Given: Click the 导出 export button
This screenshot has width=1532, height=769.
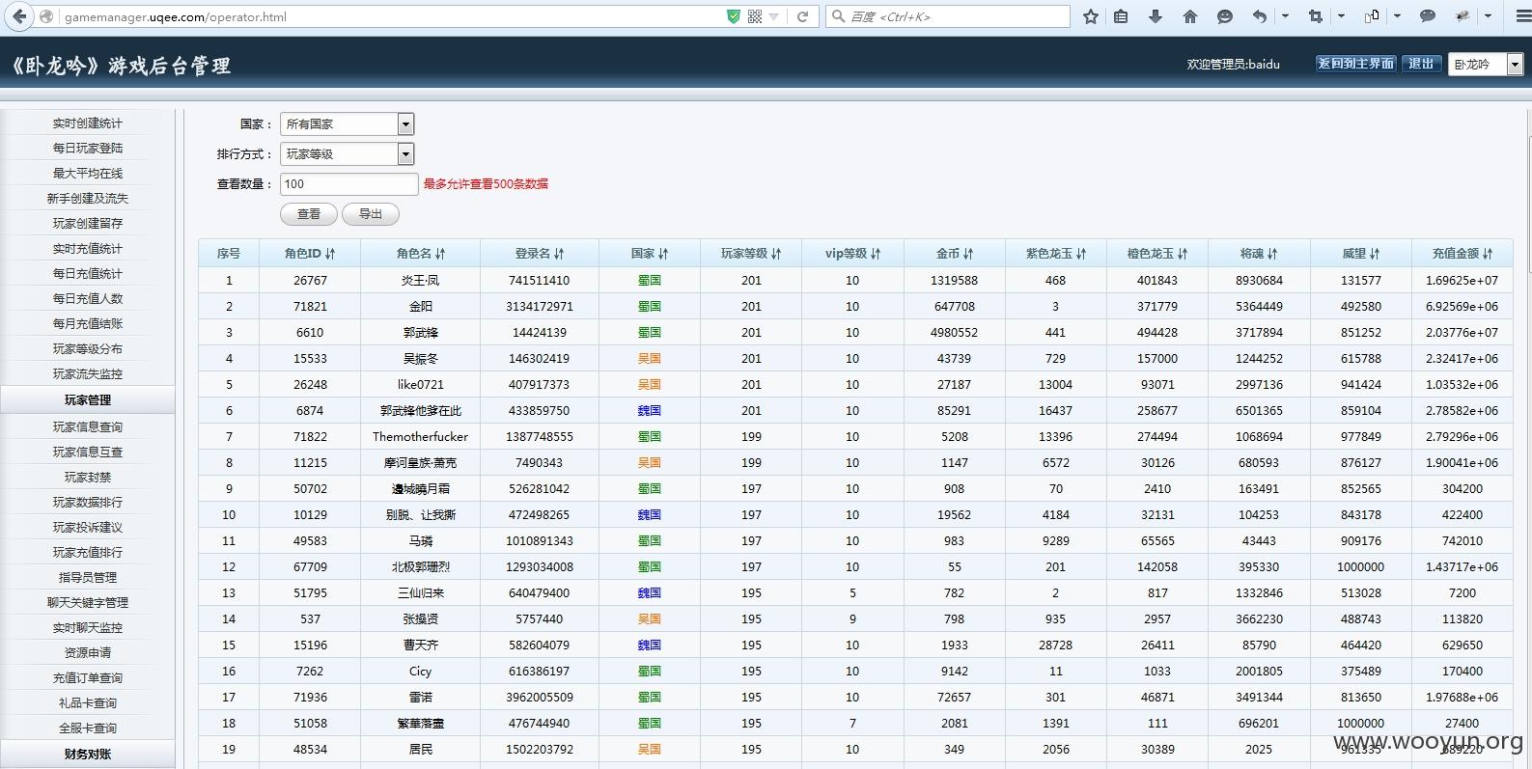Looking at the screenshot, I should tap(371, 214).
